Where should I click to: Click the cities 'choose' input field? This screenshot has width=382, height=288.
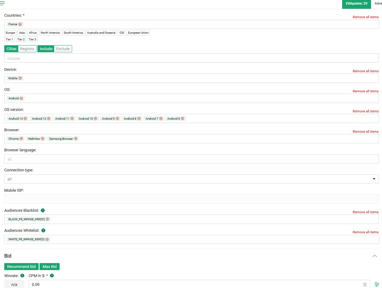(192, 58)
